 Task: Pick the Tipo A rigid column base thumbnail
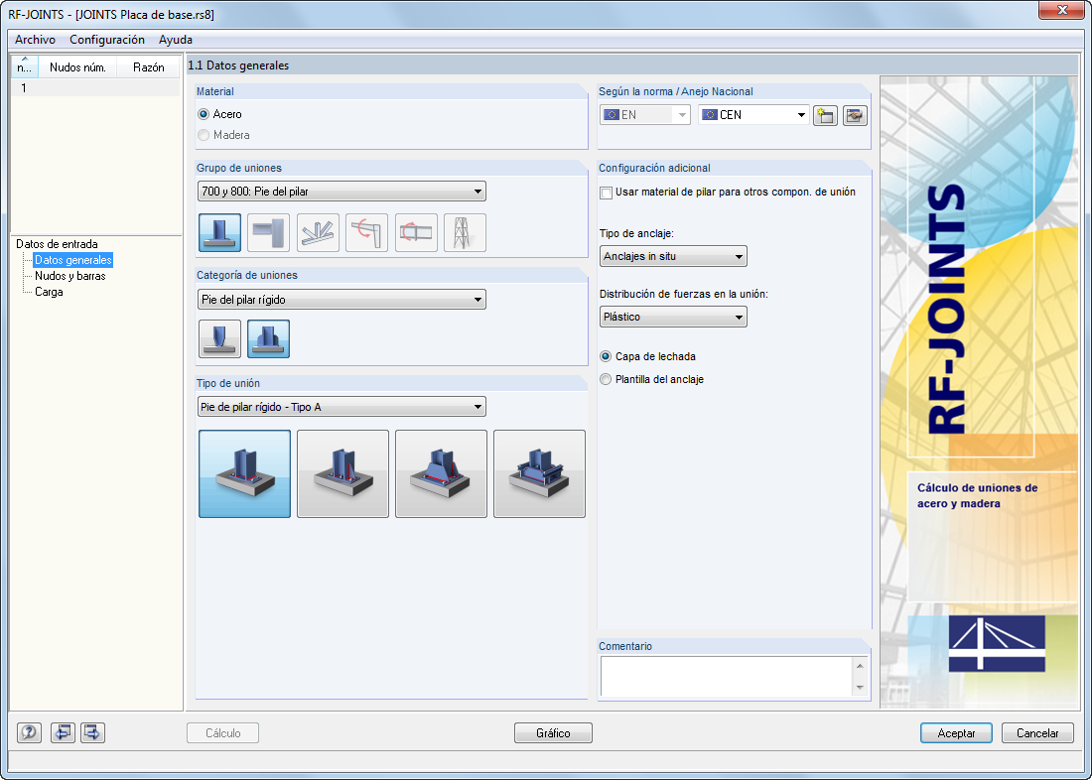pyautogui.click(x=244, y=473)
